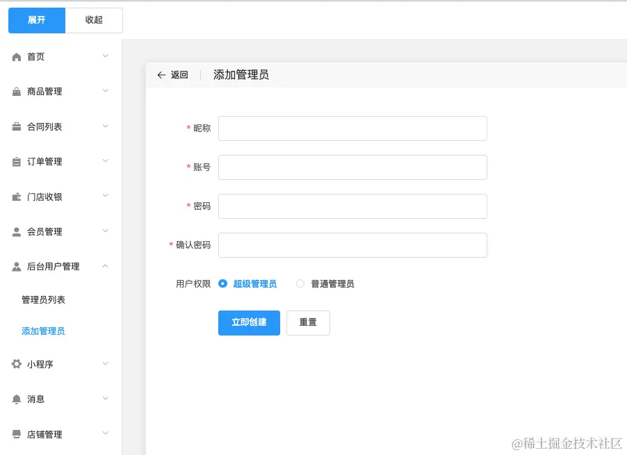627x455 pixels.
Task: Open the 订单管理 menu label
Action: pos(44,162)
